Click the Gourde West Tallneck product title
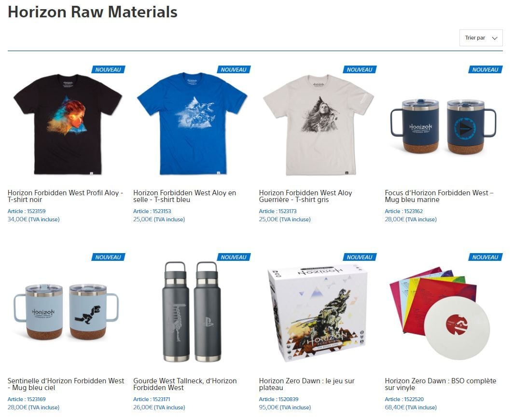Viewport: 528px width, 418px height. click(x=185, y=384)
